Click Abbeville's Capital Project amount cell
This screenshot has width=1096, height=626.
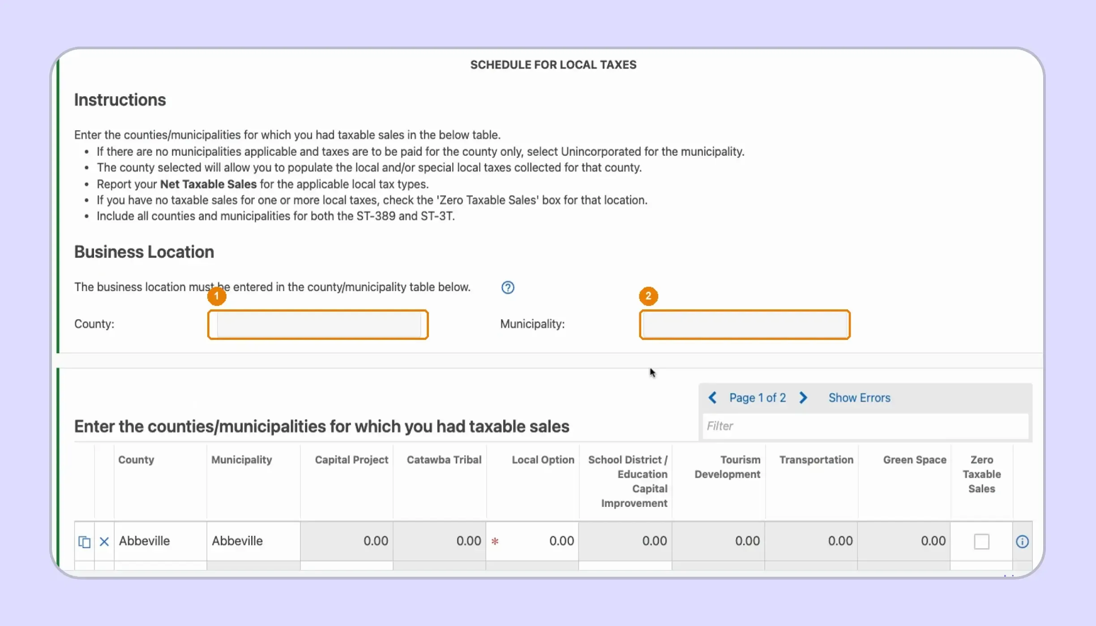click(347, 541)
